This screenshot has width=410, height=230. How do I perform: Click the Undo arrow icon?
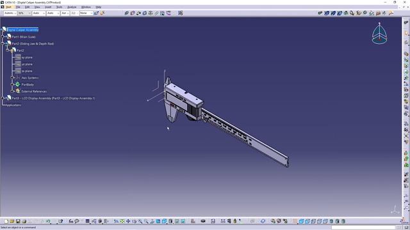point(49,221)
